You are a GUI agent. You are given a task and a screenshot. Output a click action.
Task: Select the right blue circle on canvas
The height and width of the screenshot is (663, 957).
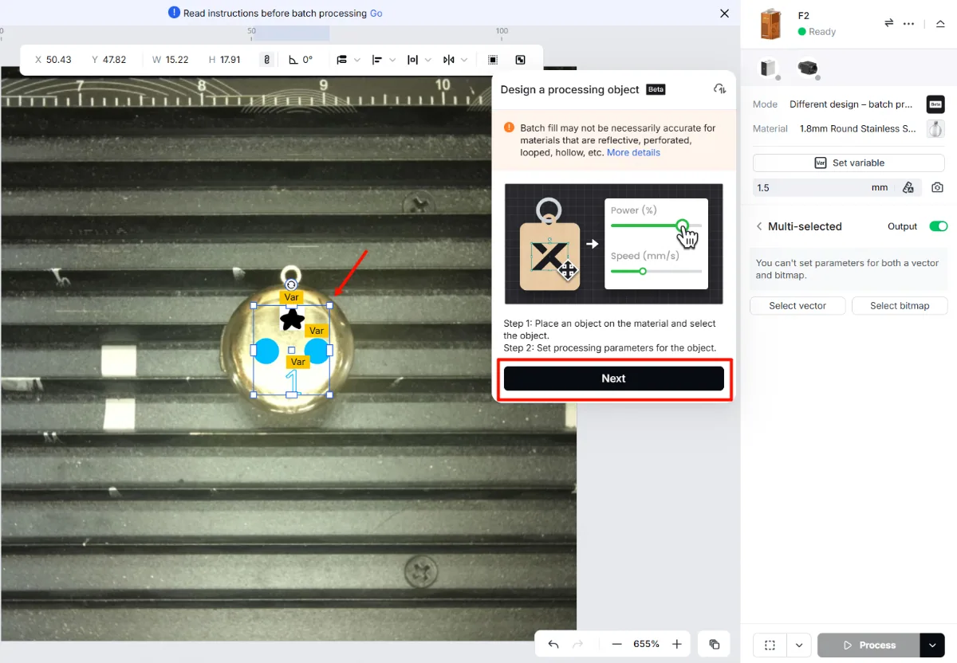coord(317,351)
